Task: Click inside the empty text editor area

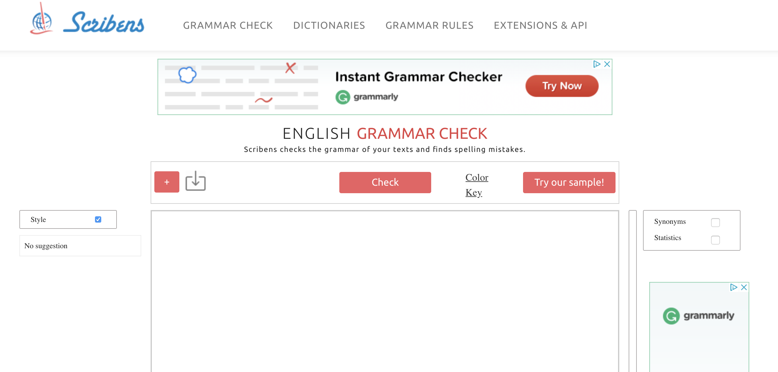Action: point(385,291)
